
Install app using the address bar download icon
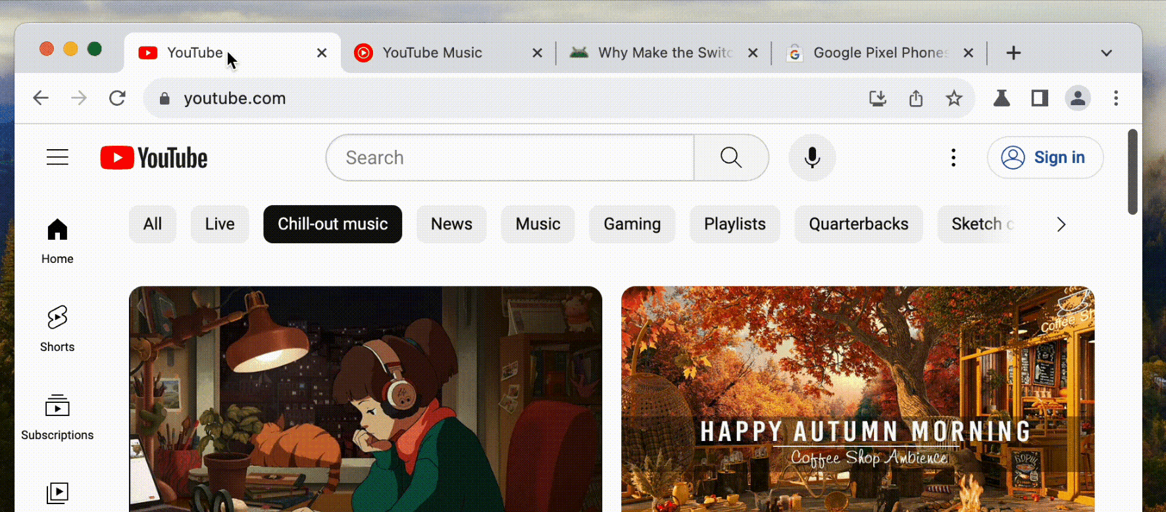(878, 99)
